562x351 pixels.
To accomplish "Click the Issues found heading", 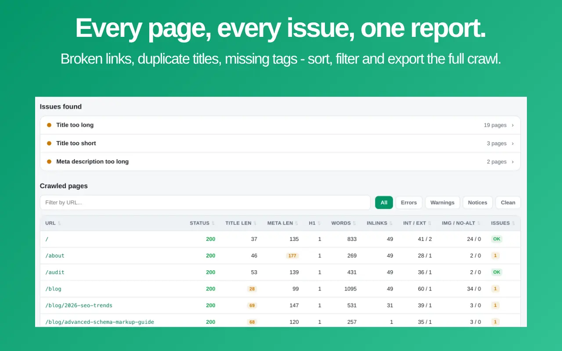I will 61,107.
